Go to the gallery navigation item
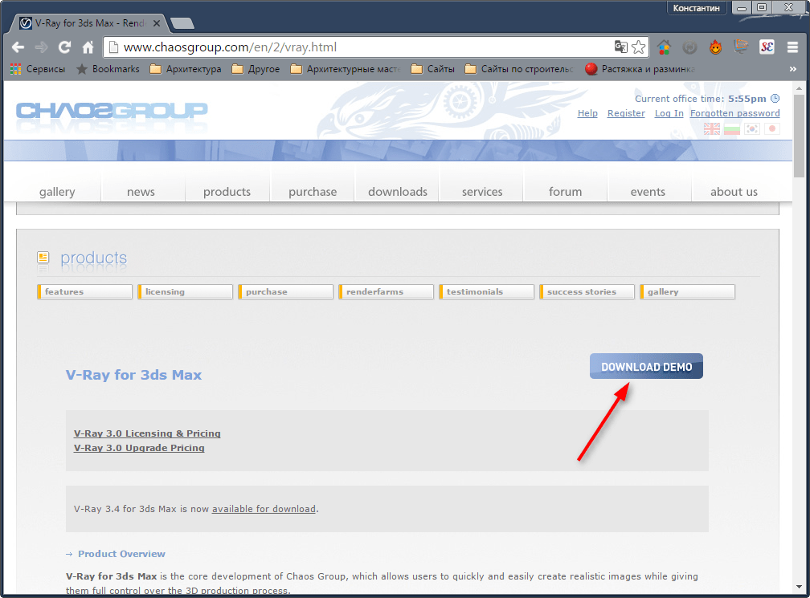This screenshot has width=810, height=598. click(x=57, y=192)
